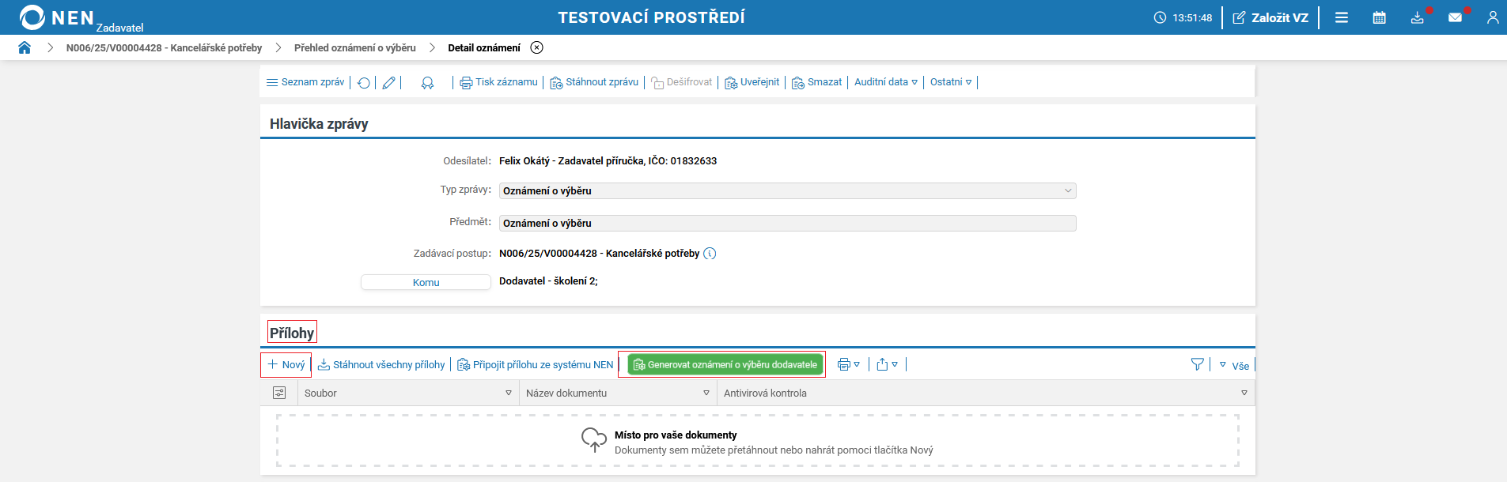
Task: Click the certificate ribbon icon
Action: click(x=427, y=82)
